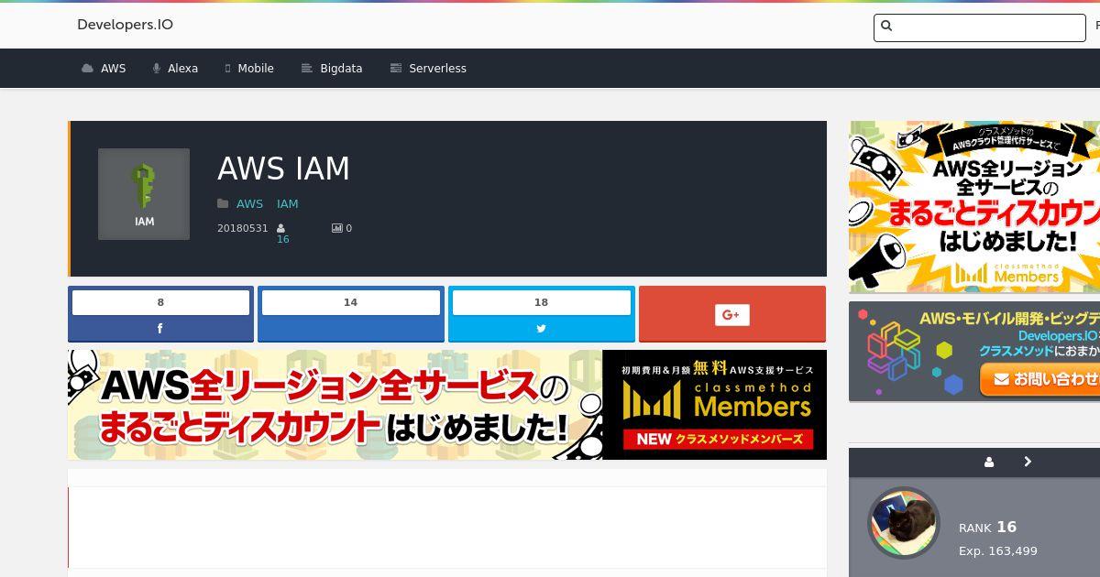The width and height of the screenshot is (1100, 577).
Task: Open the AWS navigation menu item
Action: point(104,69)
